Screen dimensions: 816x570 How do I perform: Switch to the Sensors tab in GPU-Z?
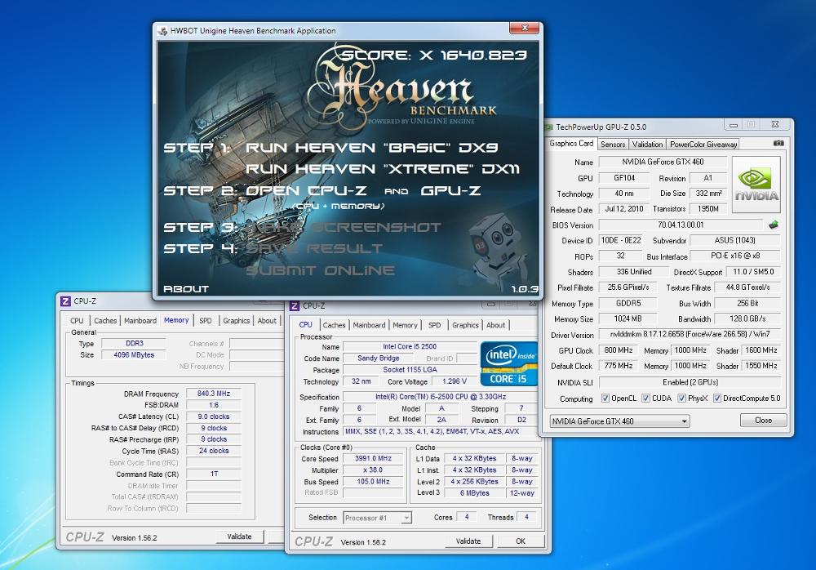613,145
